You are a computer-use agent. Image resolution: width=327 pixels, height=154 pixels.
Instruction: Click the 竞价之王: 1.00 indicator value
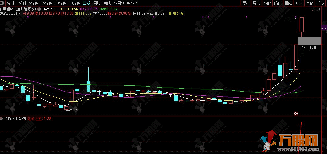39,119
